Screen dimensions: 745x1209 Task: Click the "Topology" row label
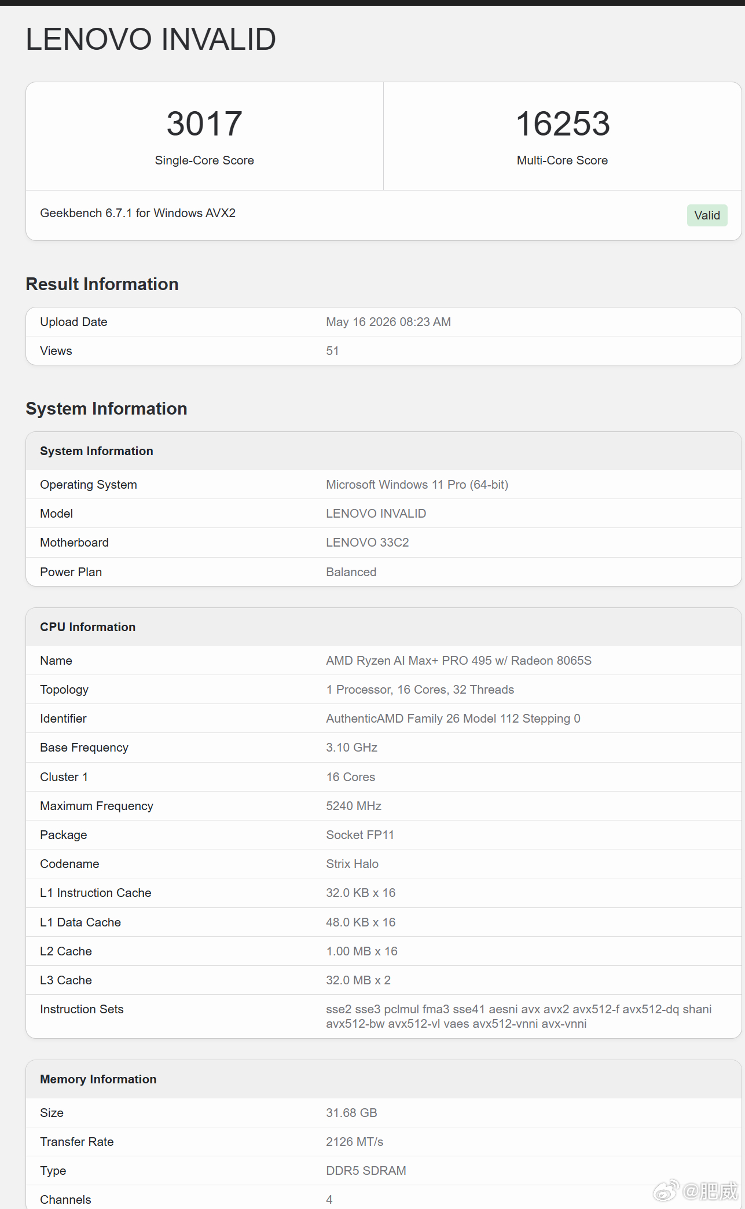[x=64, y=690]
